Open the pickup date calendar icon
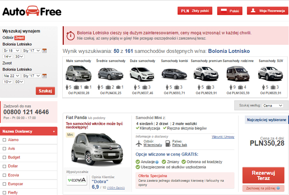The height and width of the screenshot is (195, 289). point(44,51)
